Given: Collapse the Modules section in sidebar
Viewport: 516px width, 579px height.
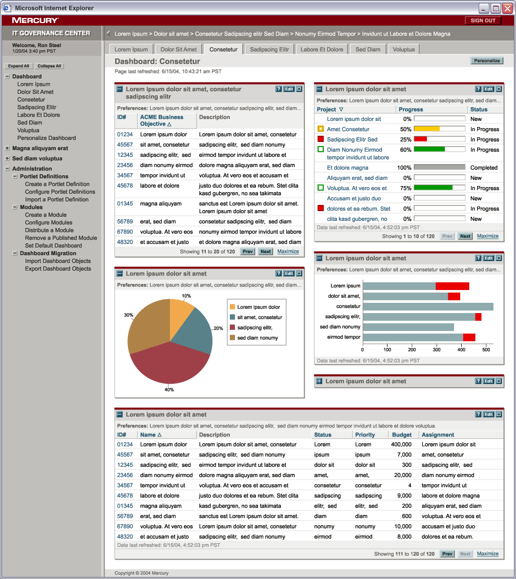Looking at the screenshot, I should tap(15, 207).
